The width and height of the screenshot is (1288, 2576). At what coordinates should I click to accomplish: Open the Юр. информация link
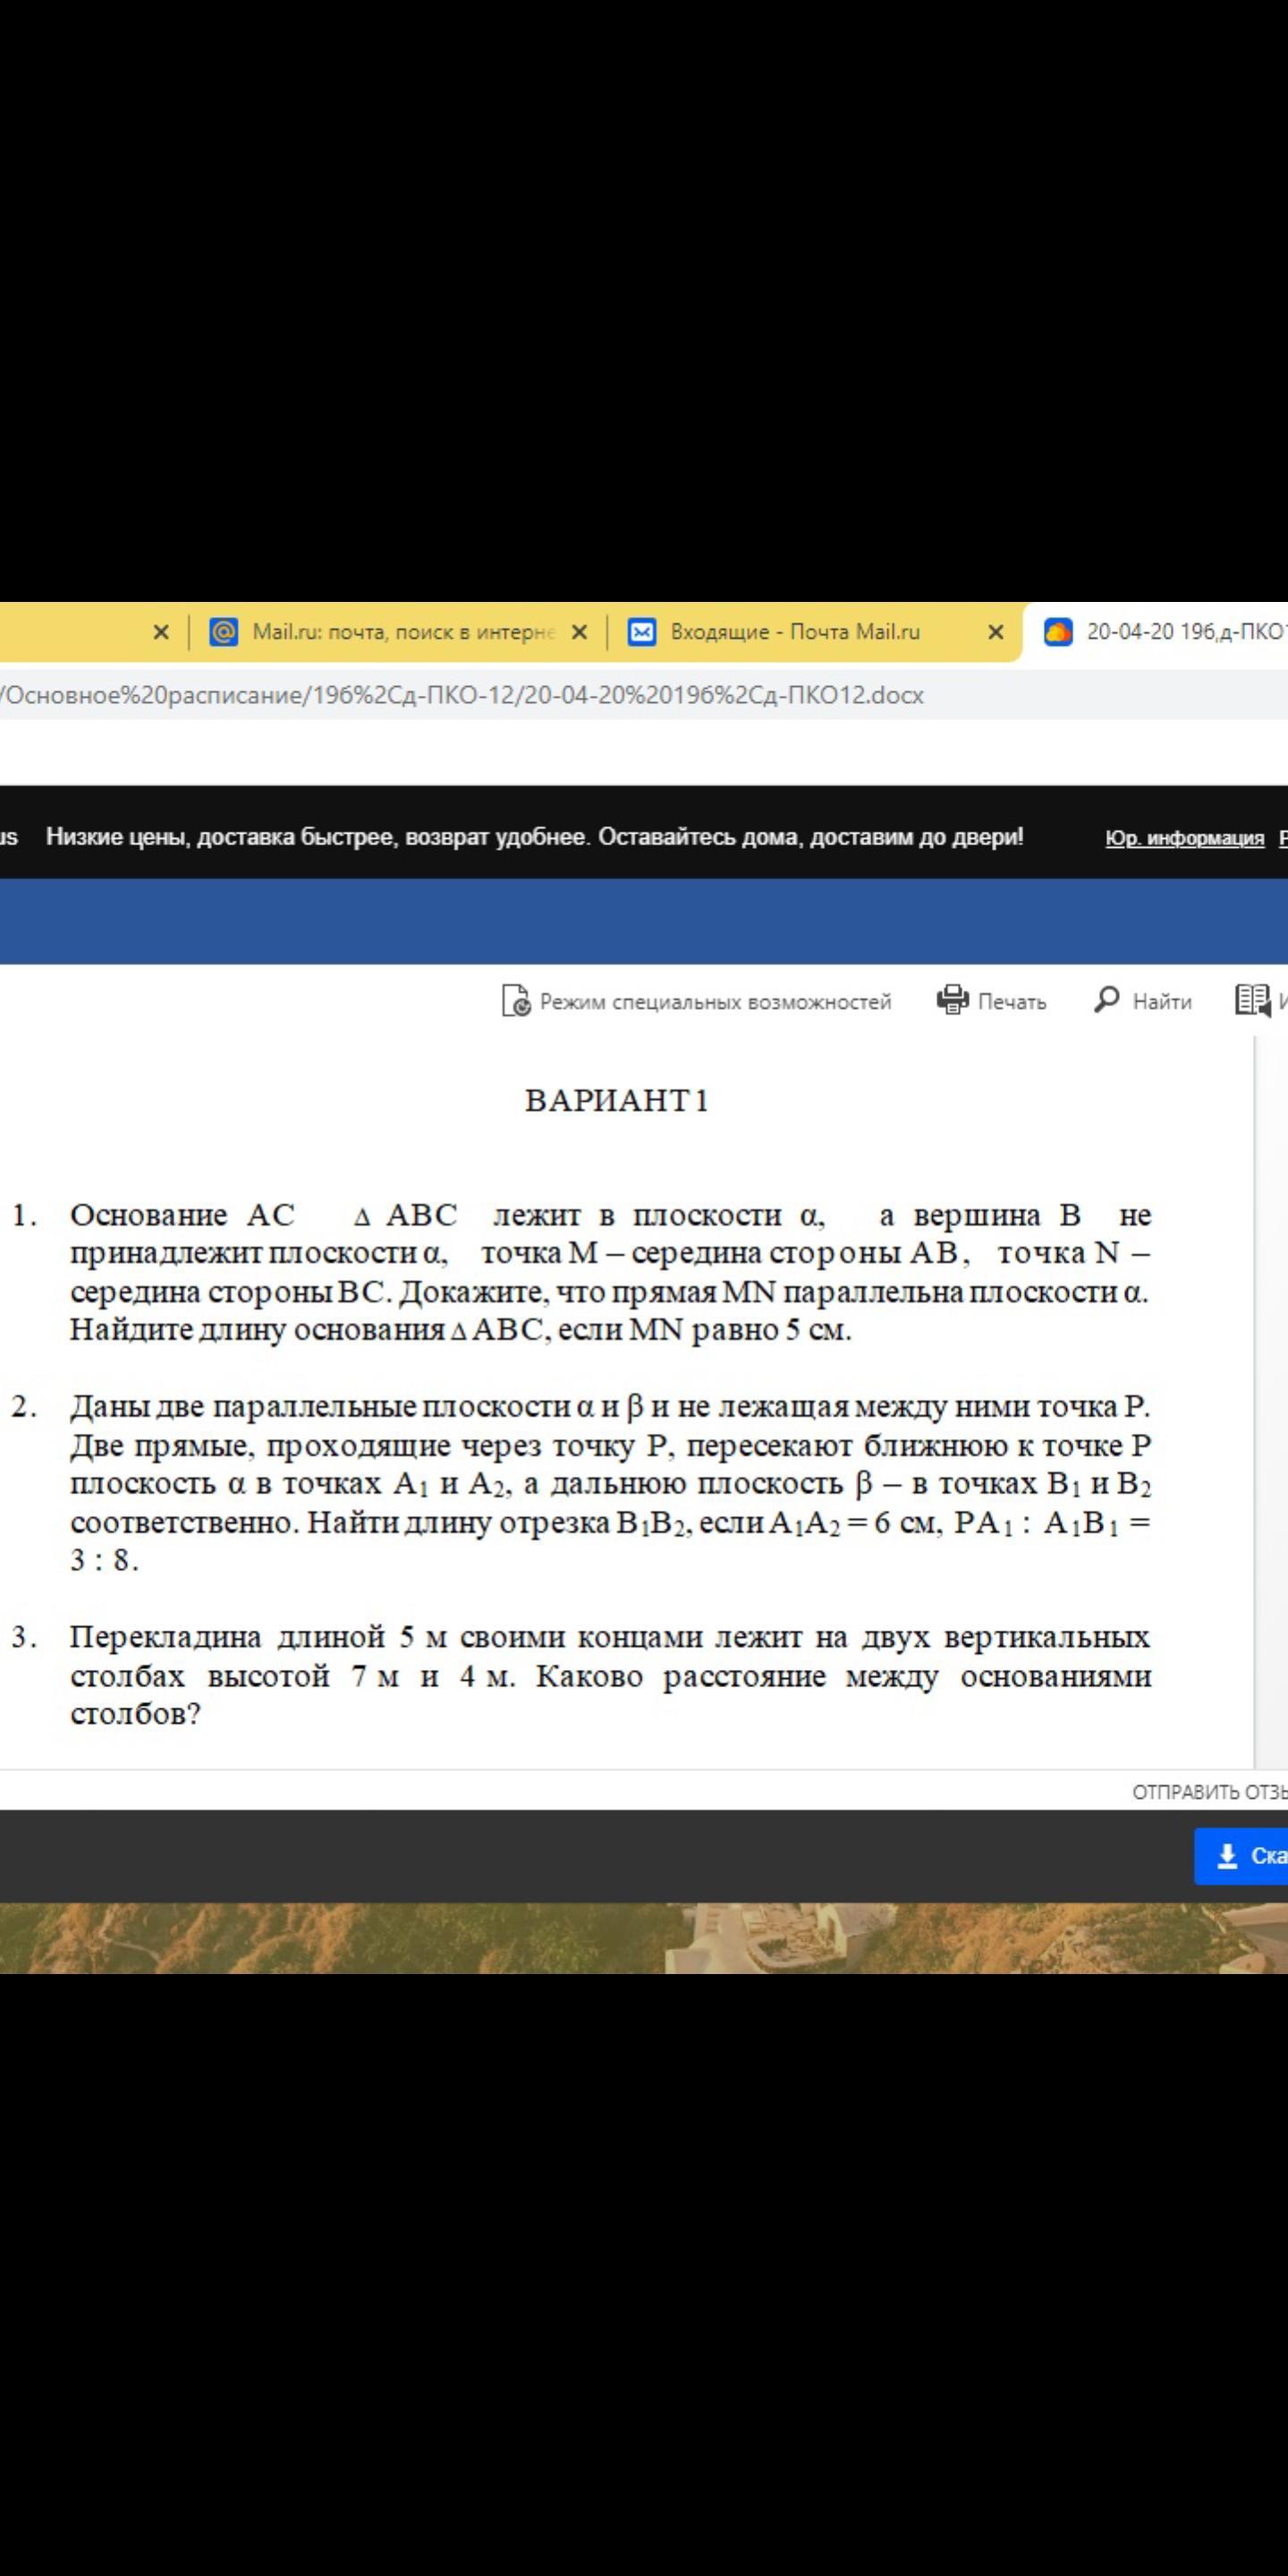1185,838
